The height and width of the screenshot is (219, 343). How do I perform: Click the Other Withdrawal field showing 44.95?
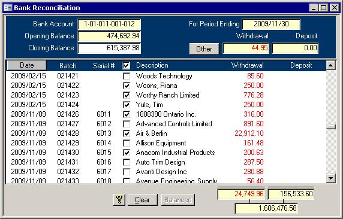tap(246, 48)
